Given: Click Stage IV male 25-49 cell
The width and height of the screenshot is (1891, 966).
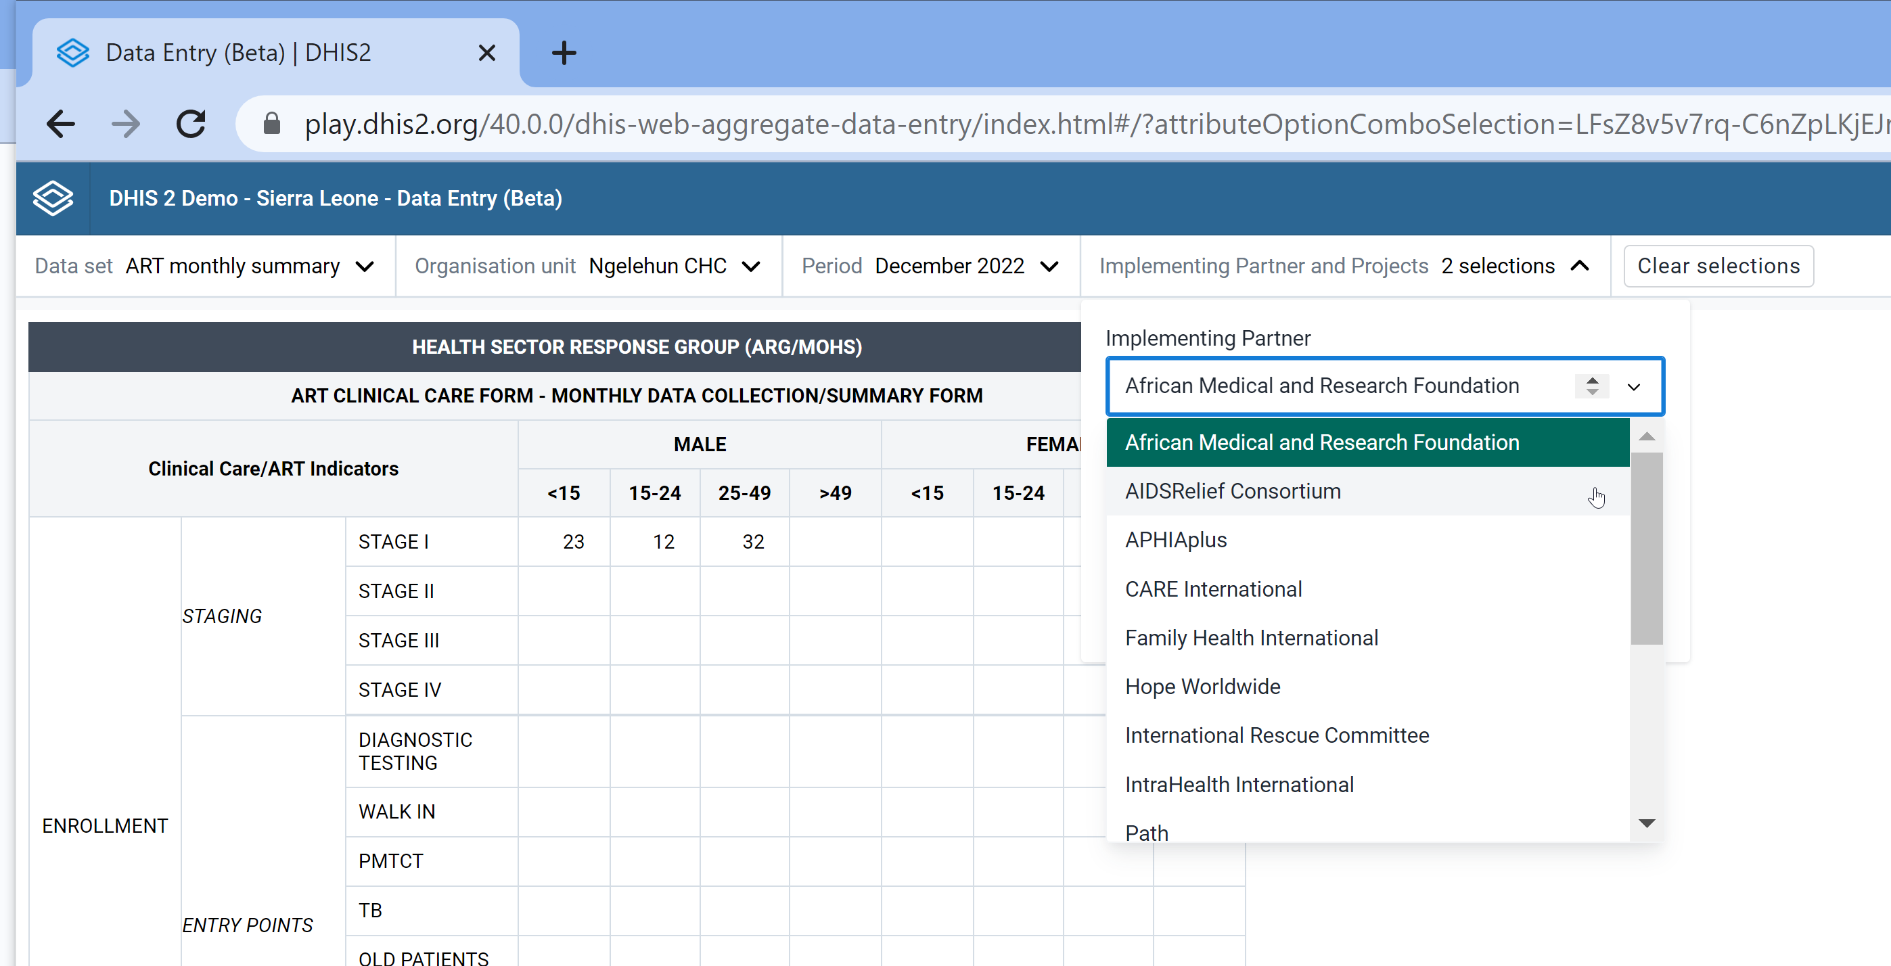Looking at the screenshot, I should tap(745, 690).
